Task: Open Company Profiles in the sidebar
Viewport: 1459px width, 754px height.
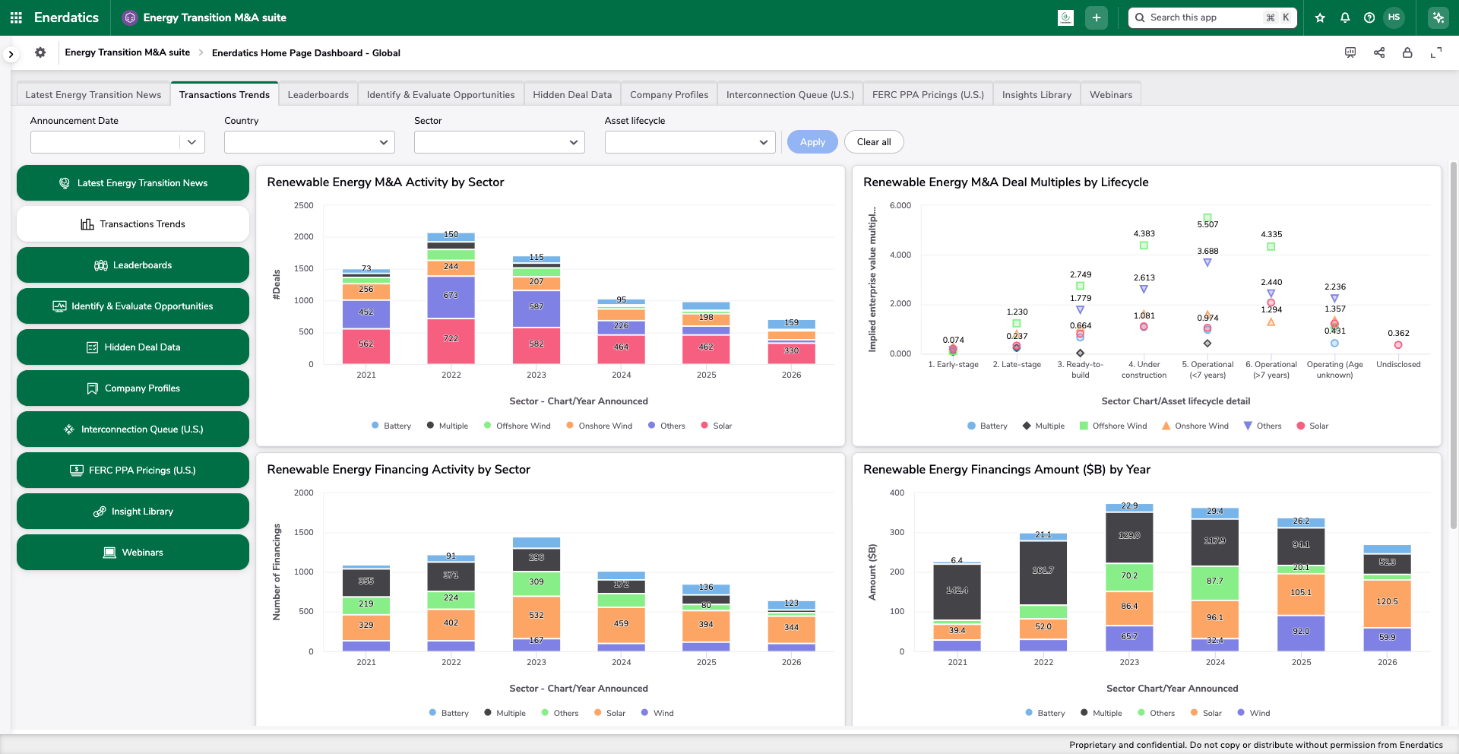Action: coord(133,388)
